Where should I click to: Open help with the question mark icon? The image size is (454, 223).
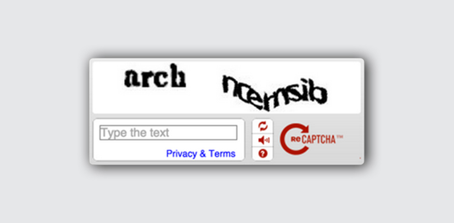coord(263,154)
